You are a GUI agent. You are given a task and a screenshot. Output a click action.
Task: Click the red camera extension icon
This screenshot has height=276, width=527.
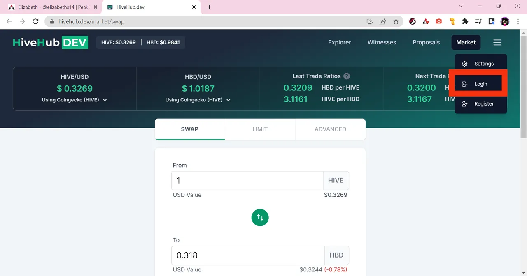click(439, 21)
